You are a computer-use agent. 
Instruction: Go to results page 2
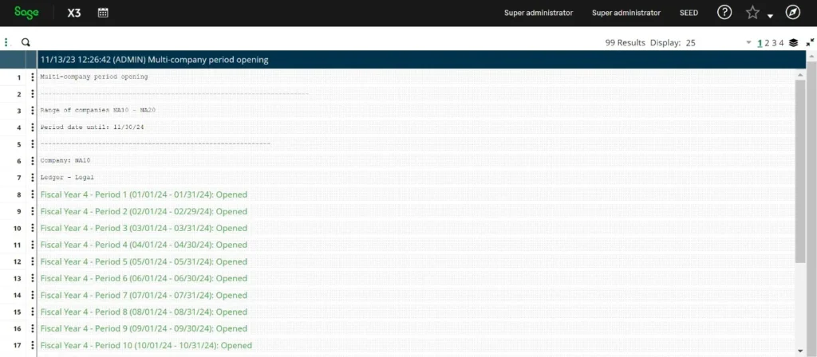(767, 43)
